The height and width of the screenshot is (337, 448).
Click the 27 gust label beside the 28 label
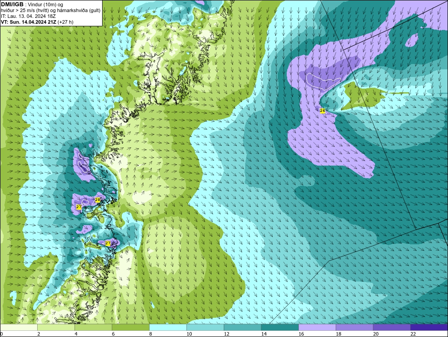(x=79, y=207)
